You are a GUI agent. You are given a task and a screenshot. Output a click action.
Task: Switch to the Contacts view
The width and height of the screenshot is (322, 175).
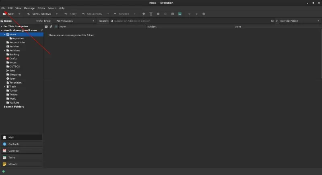[22, 144]
